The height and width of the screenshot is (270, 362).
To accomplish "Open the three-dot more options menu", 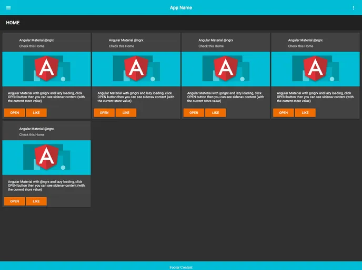I will pos(353,8).
